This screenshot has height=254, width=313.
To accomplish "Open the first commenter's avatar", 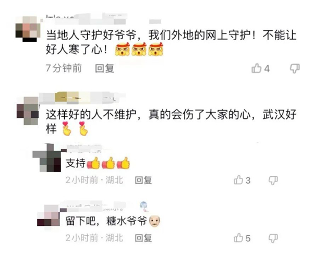I will tap(28, 29).
